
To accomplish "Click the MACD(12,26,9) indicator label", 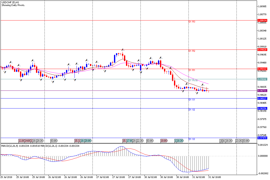I will [x=9, y=146].
